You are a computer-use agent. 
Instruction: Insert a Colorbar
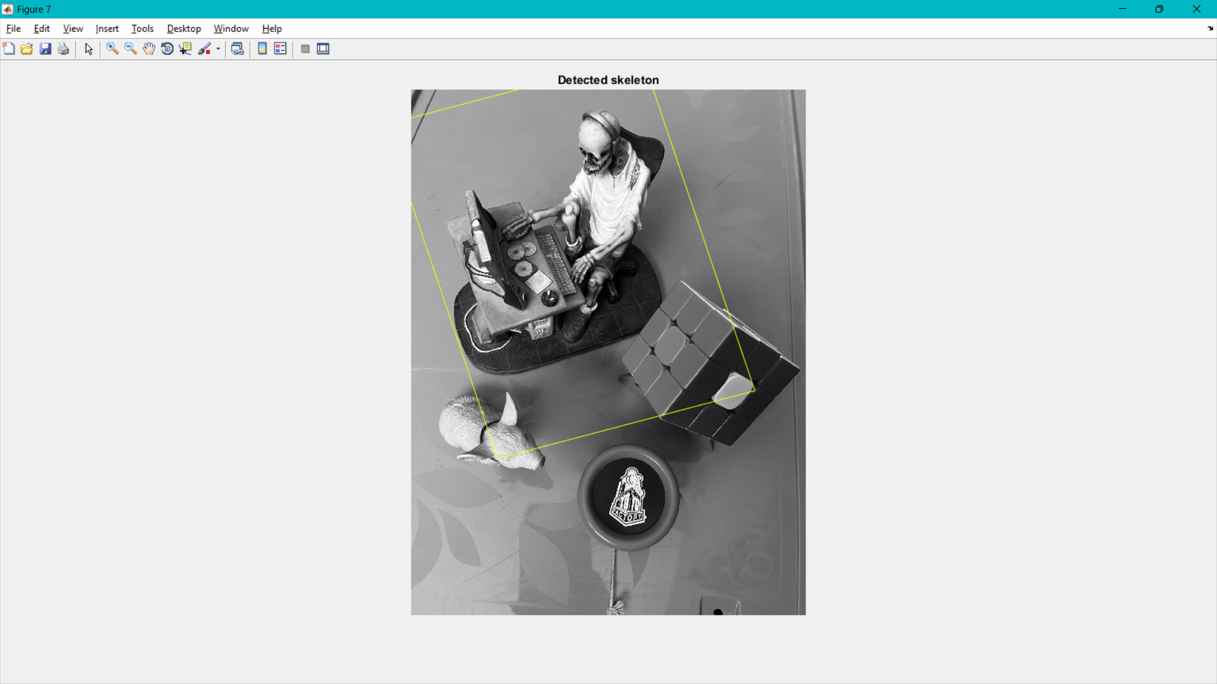pos(262,49)
